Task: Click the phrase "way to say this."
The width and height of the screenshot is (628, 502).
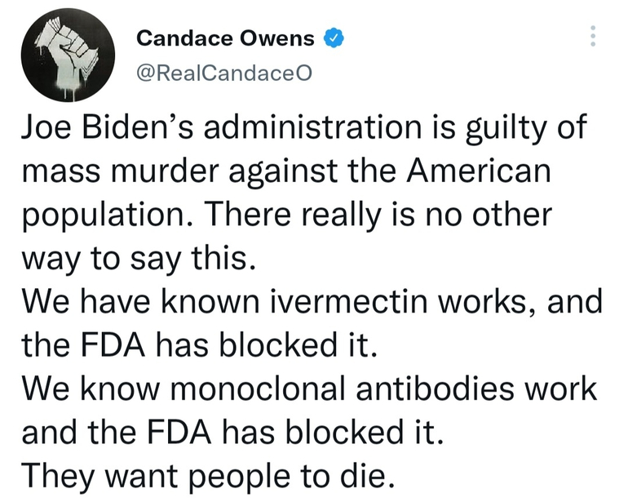Action: [137, 260]
